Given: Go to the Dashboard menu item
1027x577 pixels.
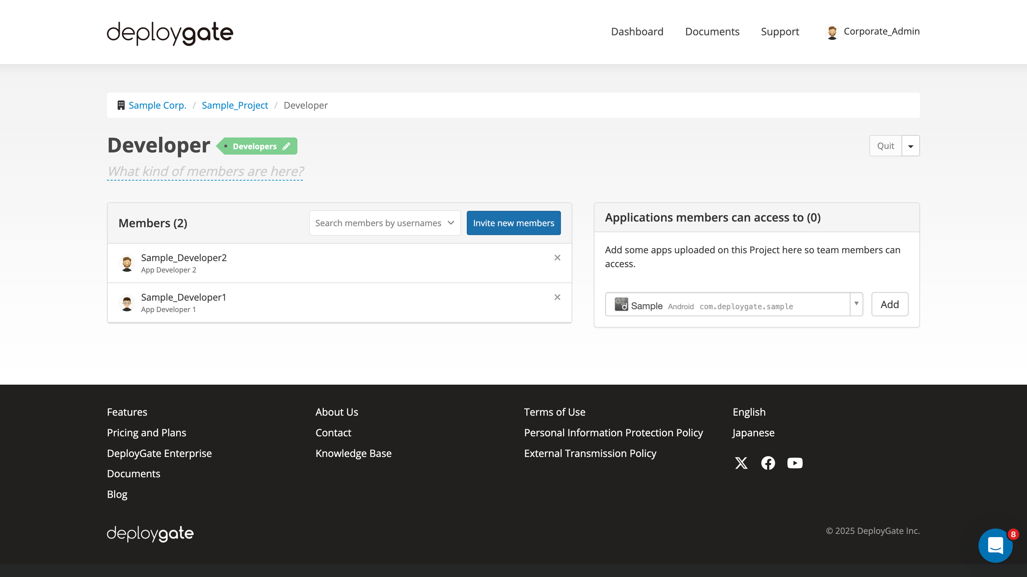Looking at the screenshot, I should tap(637, 31).
